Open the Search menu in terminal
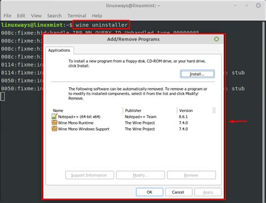Image resolution: width=266 pixels, height=203 pixels. [54, 16]
